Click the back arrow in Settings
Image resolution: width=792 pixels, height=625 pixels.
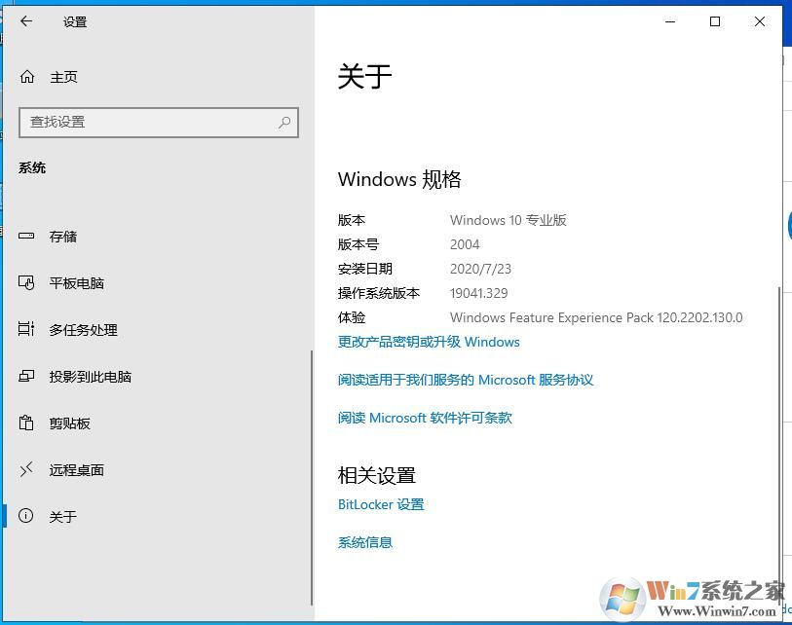[x=25, y=21]
